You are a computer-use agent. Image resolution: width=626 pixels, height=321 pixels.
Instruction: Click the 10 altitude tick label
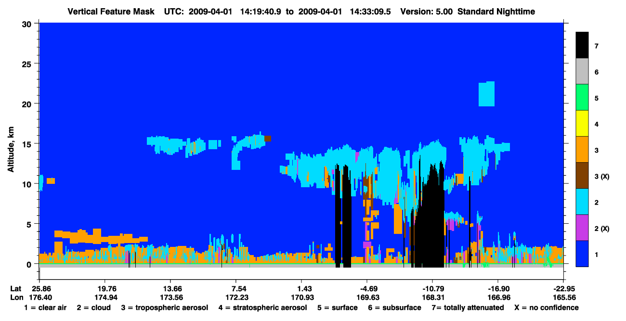click(x=27, y=184)
